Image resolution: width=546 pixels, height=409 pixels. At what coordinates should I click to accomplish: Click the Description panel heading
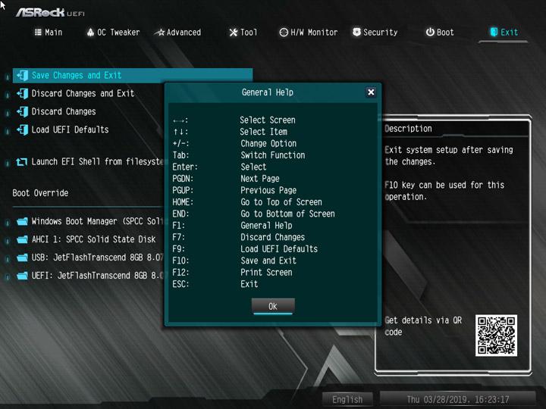point(408,129)
